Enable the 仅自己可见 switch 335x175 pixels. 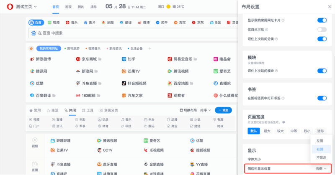[322, 30]
